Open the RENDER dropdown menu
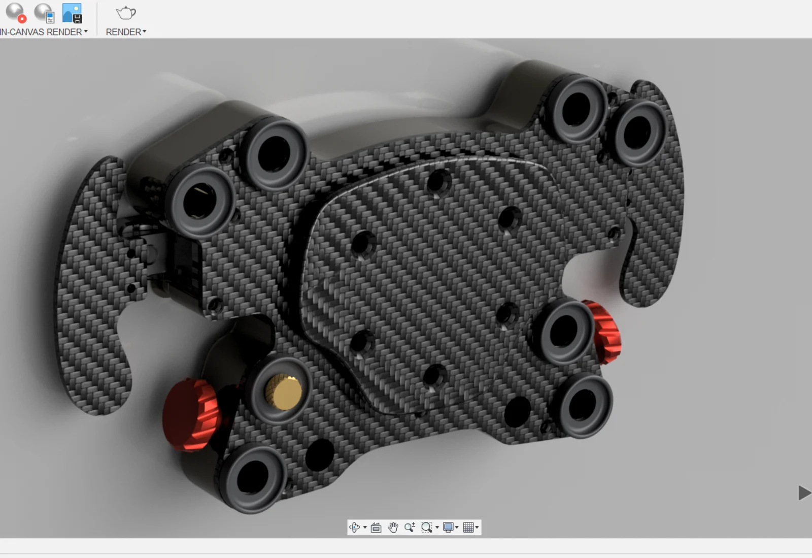 pyautogui.click(x=126, y=31)
